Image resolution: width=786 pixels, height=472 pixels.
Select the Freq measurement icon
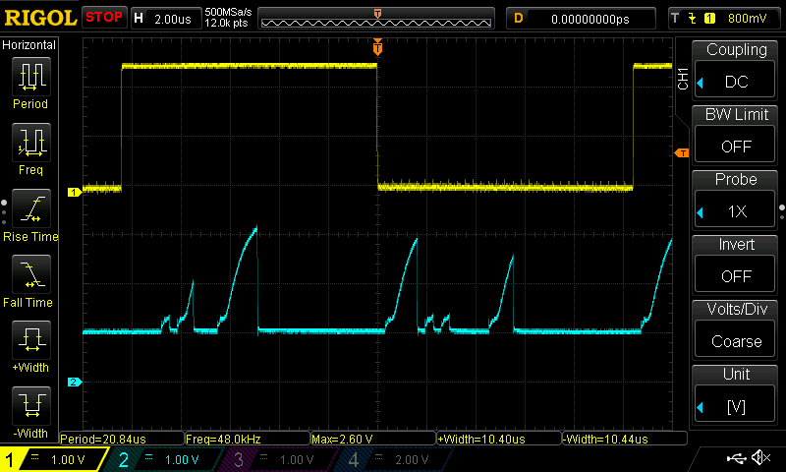click(30, 144)
